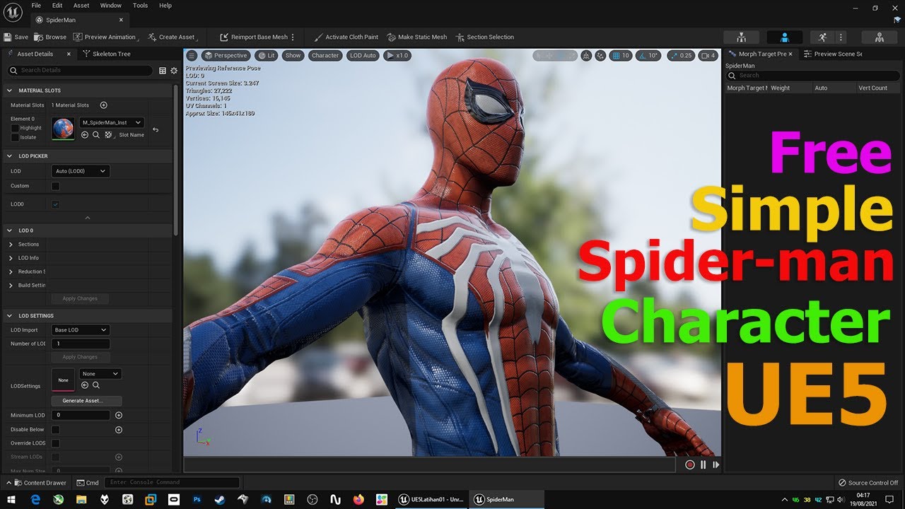This screenshot has height=509, width=905.
Task: Focus the Search Details input field
Action: 80,71
